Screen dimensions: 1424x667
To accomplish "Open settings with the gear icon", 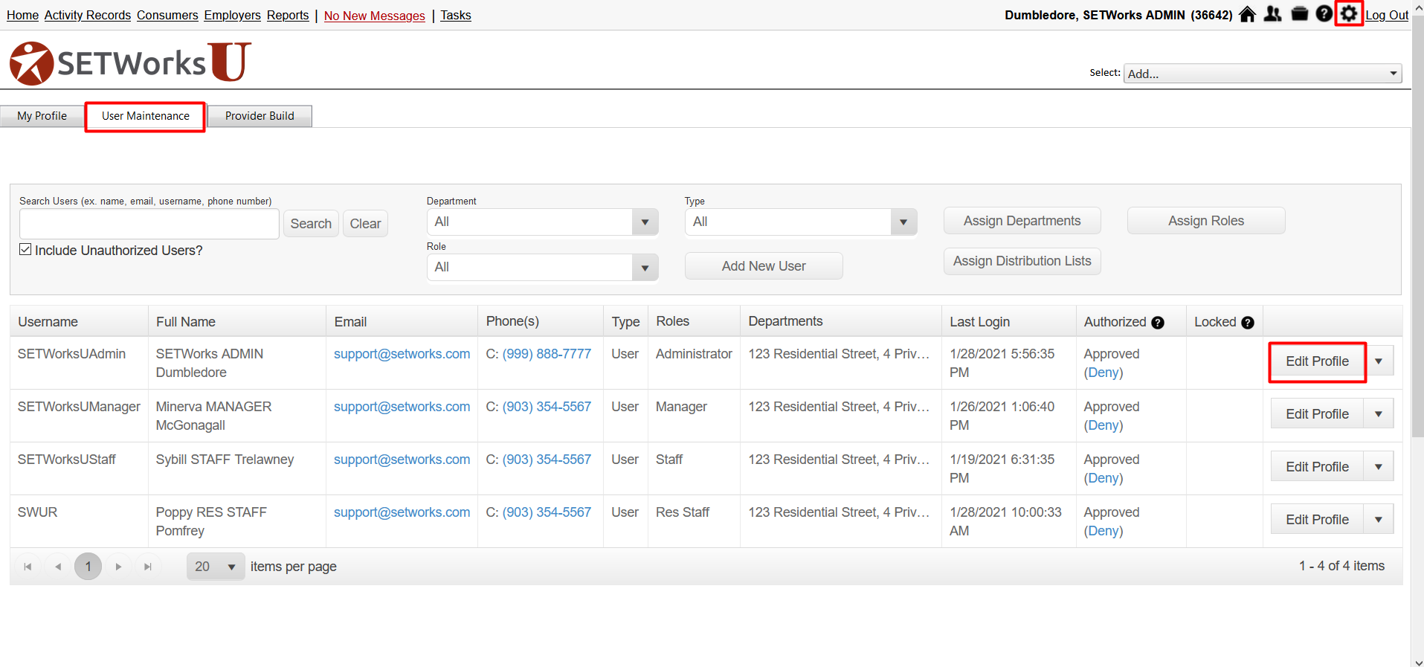I will click(x=1349, y=14).
